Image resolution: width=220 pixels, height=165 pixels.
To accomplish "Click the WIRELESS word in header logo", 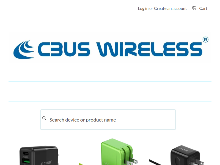I will (x=149, y=50).
